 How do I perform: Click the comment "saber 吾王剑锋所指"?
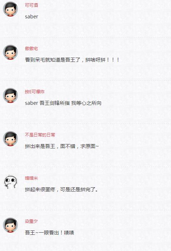tap(63, 103)
